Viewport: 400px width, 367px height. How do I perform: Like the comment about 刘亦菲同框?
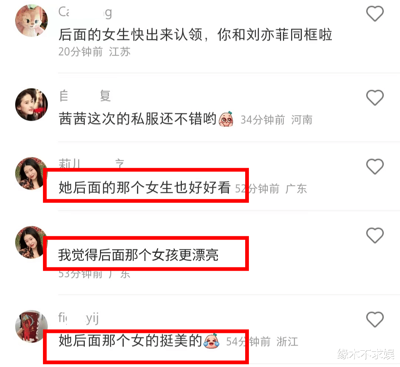(x=375, y=13)
